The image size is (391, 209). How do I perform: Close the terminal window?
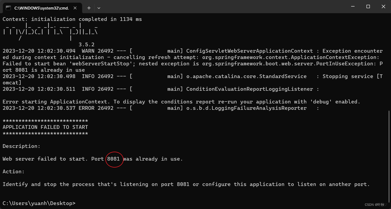(x=383, y=6)
